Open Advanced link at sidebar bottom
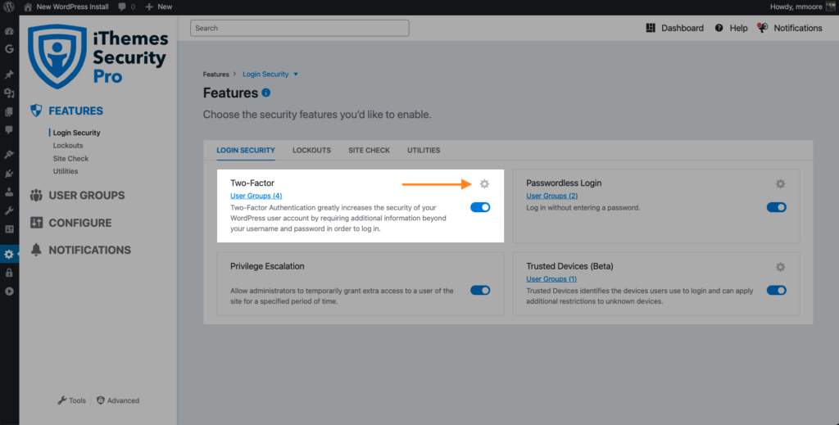 coord(118,400)
